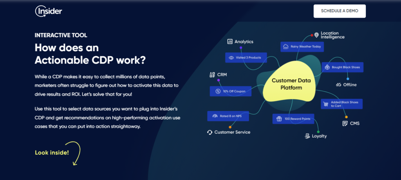401x180 pixels.
Task: Click the Schedule a Demo button
Action: tap(340, 11)
